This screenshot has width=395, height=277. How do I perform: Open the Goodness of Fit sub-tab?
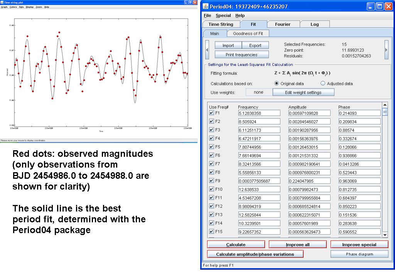[248, 34]
